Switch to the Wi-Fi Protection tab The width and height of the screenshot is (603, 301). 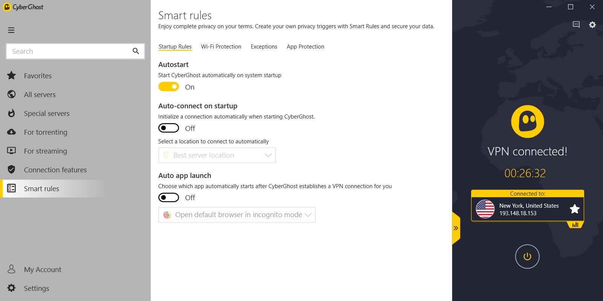(221, 47)
